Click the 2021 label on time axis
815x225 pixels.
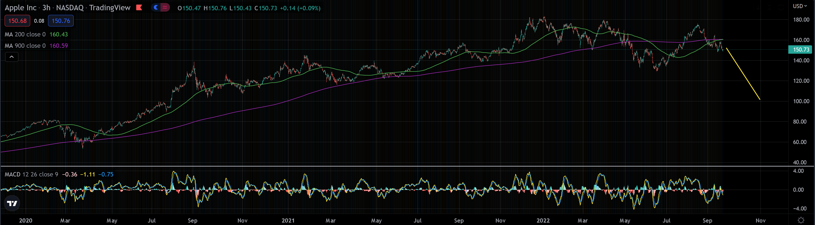288,221
